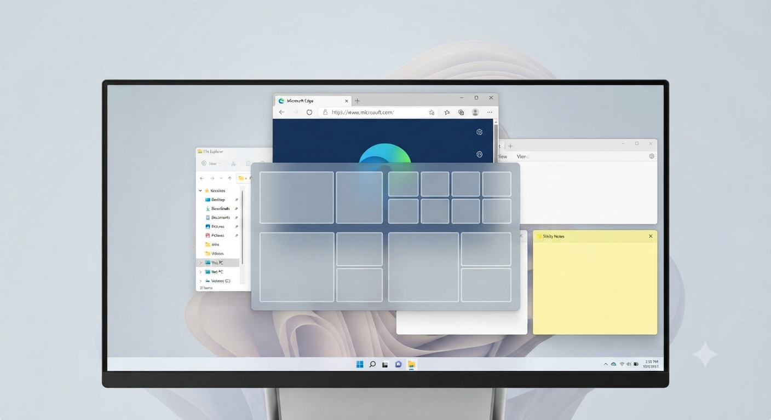Viewport: 771px width, 420px height.
Task: Open Edge's three-dot settings menu
Action: click(x=490, y=112)
